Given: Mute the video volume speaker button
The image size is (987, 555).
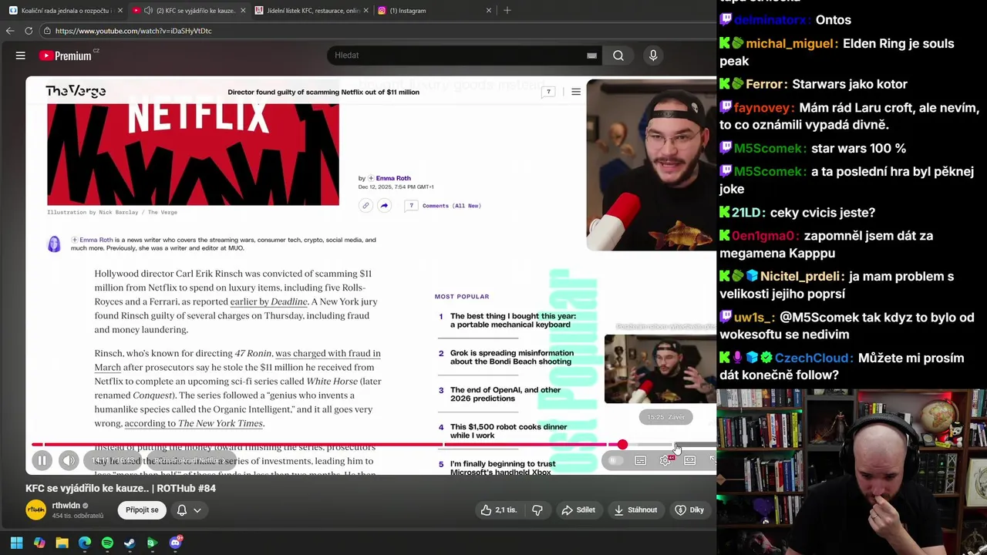Looking at the screenshot, I should [x=69, y=461].
